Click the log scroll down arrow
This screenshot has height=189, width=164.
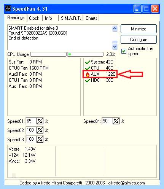[x=115, y=47]
